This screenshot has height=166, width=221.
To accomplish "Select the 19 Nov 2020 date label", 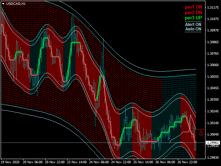I will point(10,162).
